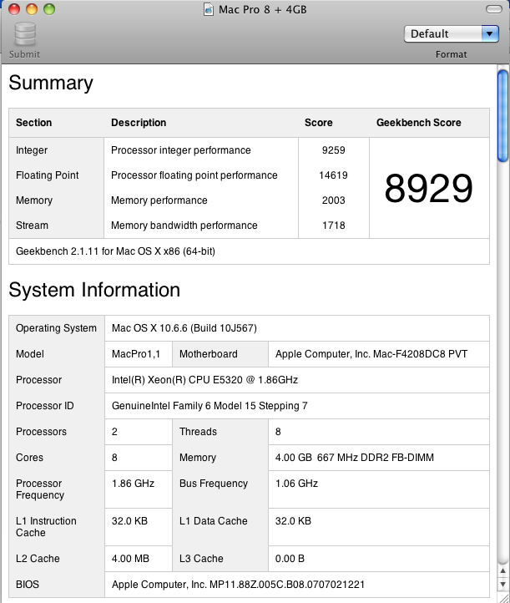Click the 1.86 GHz processor frequency value
Screen dimensions: 510x603
point(133,483)
